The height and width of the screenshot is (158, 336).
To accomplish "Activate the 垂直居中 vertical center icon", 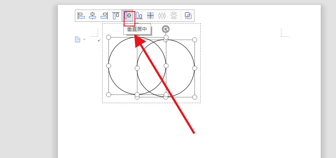I will [128, 16].
